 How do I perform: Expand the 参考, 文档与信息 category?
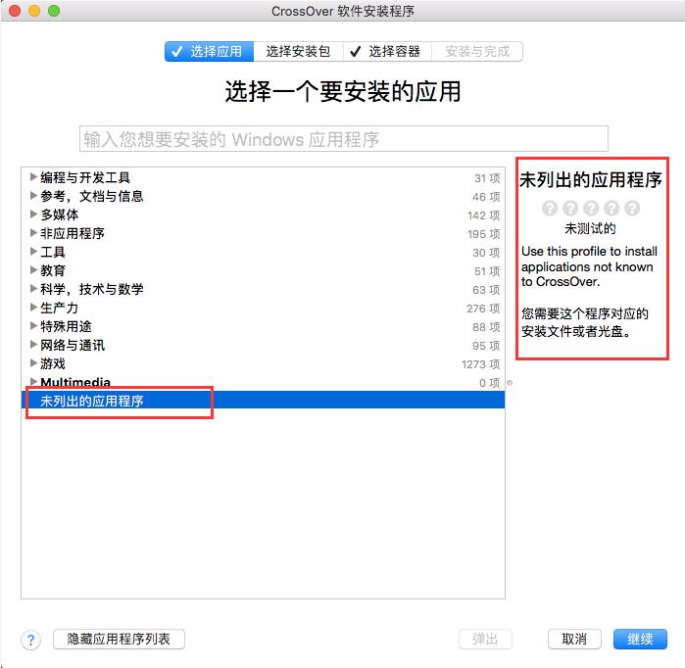(x=33, y=196)
